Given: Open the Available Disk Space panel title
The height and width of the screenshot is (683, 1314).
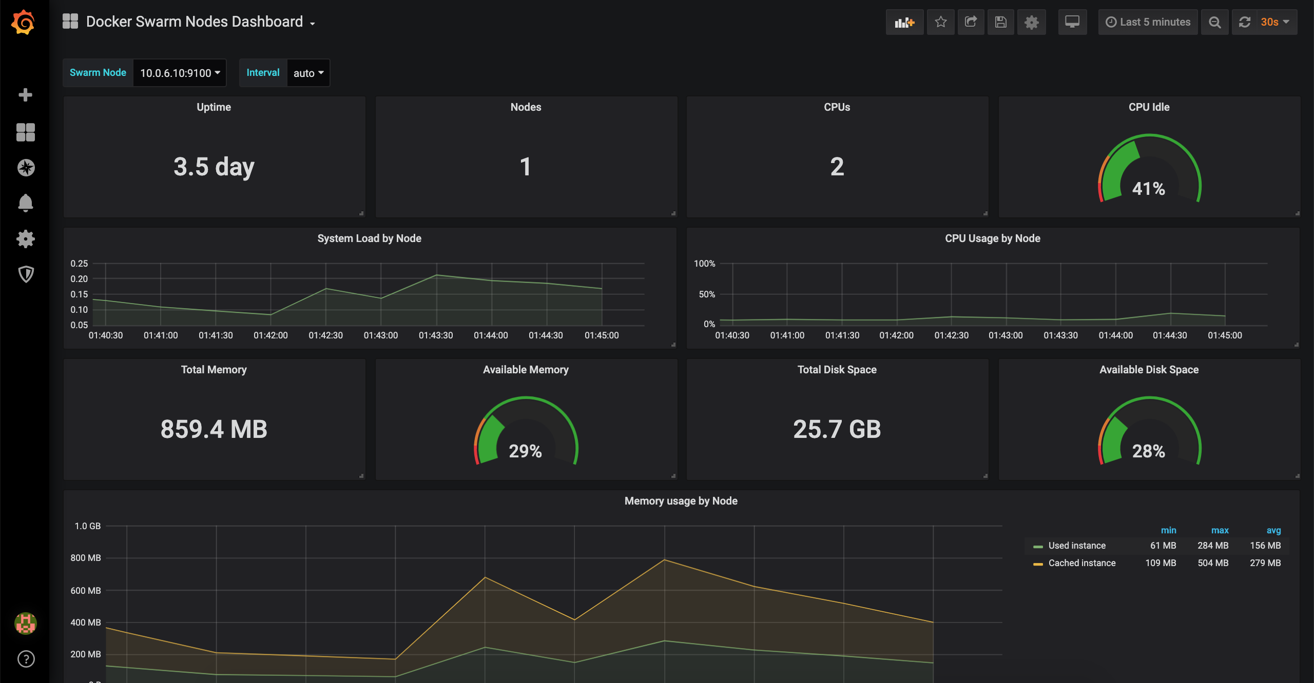Looking at the screenshot, I should 1149,370.
